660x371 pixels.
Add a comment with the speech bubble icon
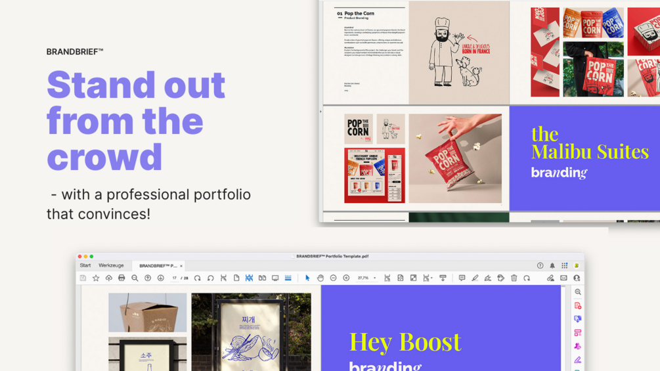pos(462,278)
